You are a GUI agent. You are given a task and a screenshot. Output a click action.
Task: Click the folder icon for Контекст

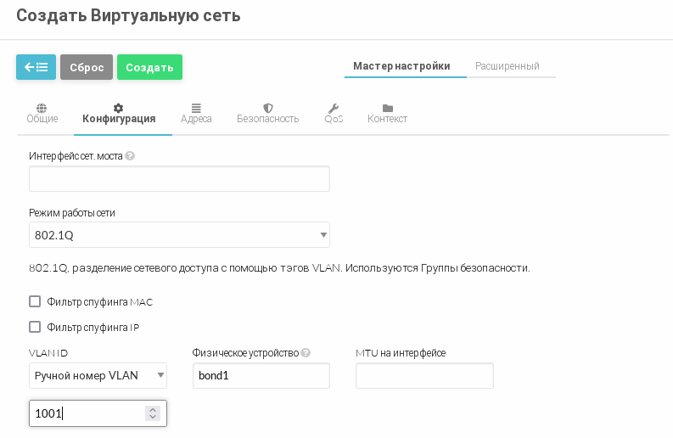pos(387,108)
